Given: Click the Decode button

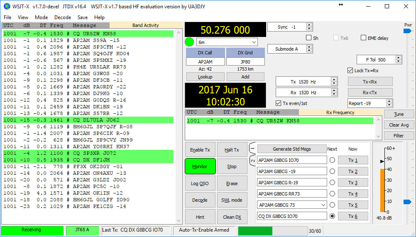Looking at the screenshot, I should click(x=200, y=200).
